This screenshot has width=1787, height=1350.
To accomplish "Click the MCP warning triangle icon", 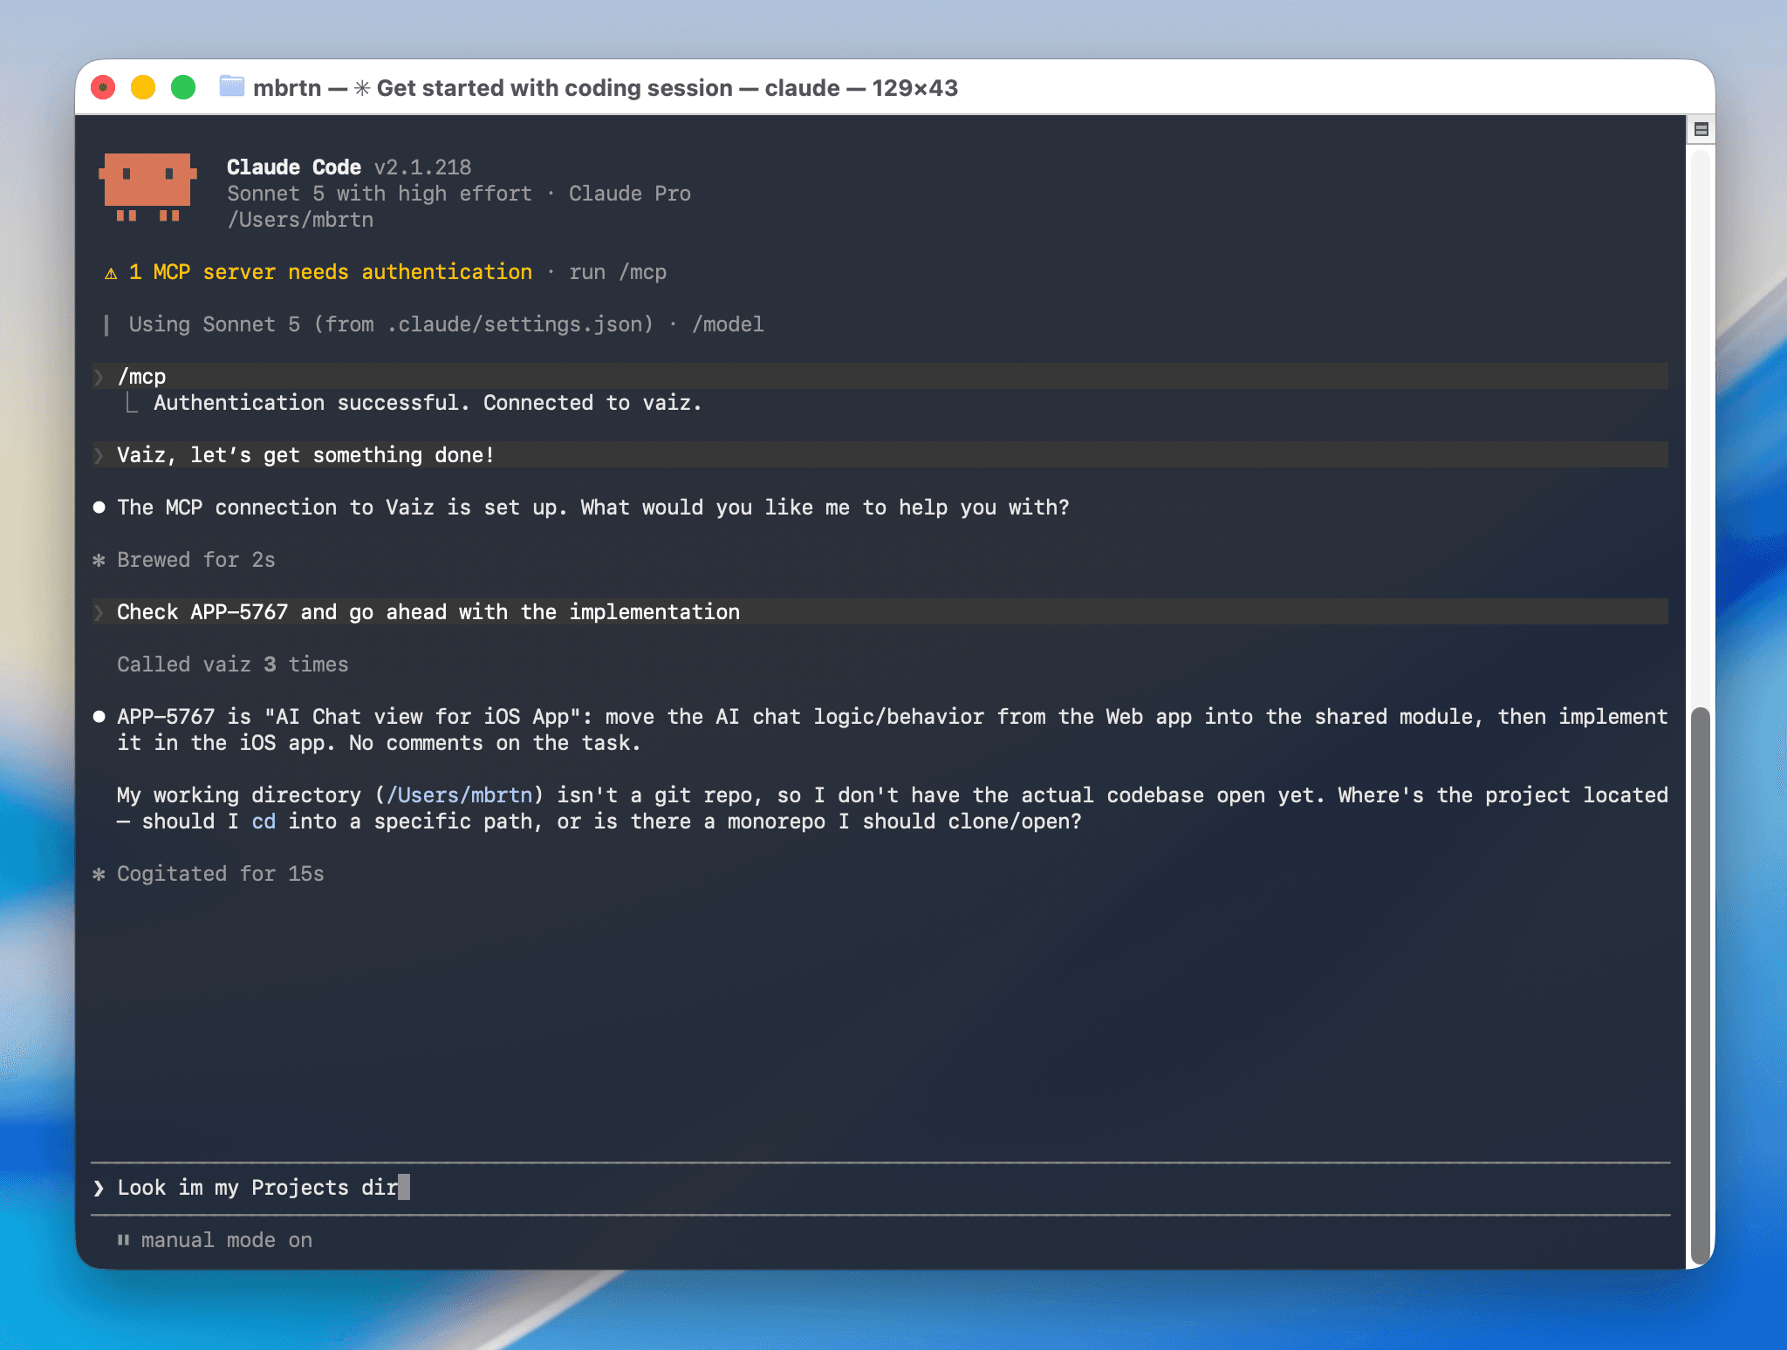I will pyautogui.click(x=111, y=273).
